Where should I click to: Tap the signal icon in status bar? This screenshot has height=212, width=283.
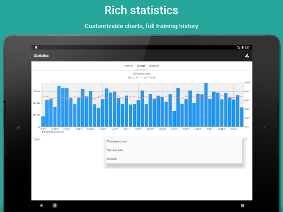pyautogui.click(x=239, y=47)
